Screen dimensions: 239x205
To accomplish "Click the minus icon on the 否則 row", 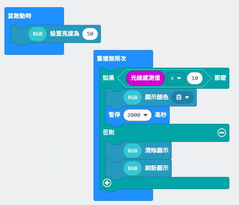I will (x=221, y=132).
